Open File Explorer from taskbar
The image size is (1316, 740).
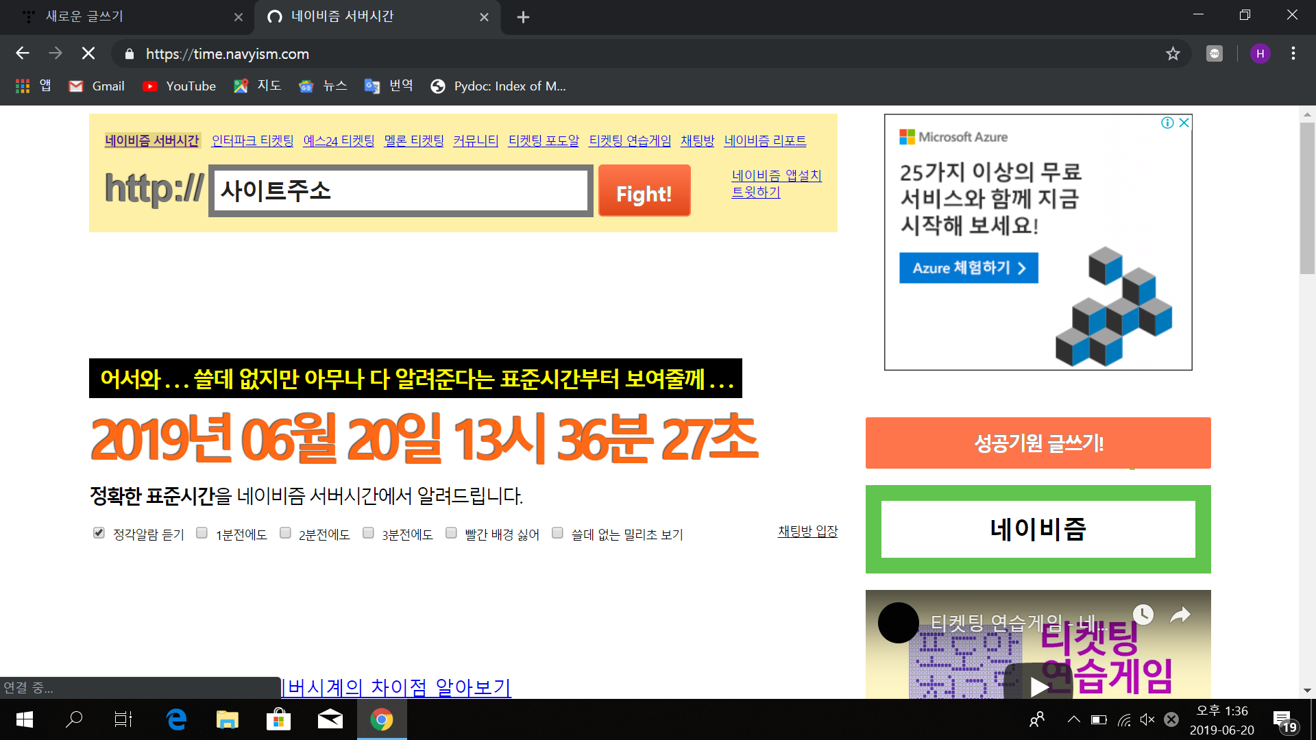[x=227, y=719]
